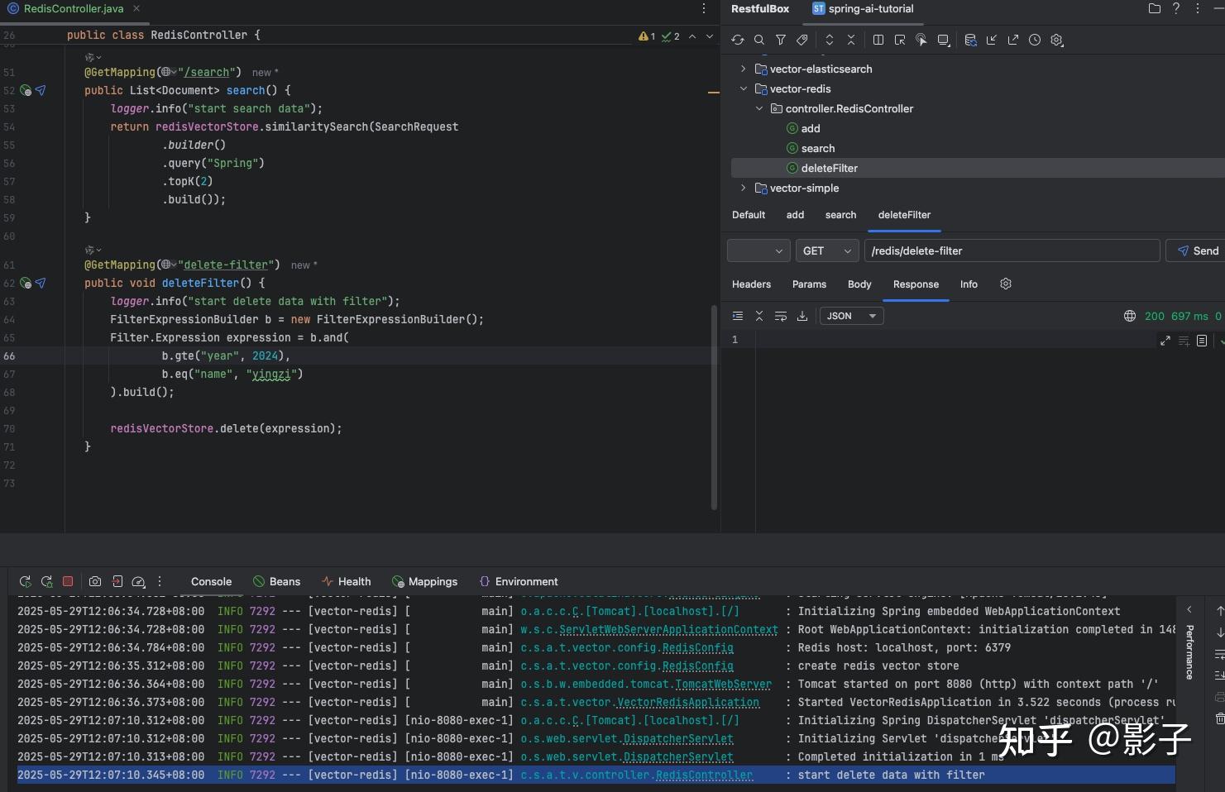Image resolution: width=1225 pixels, height=792 pixels.
Task: Toggle the split-view layout icon in RestfulBox
Action: pos(878,40)
